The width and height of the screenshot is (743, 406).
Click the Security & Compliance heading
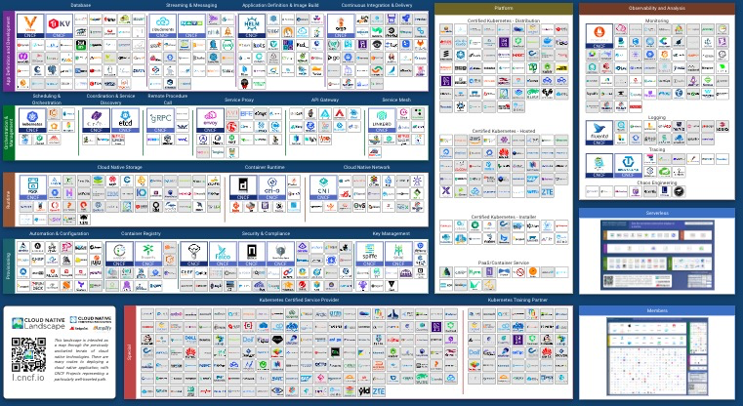pyautogui.click(x=266, y=233)
